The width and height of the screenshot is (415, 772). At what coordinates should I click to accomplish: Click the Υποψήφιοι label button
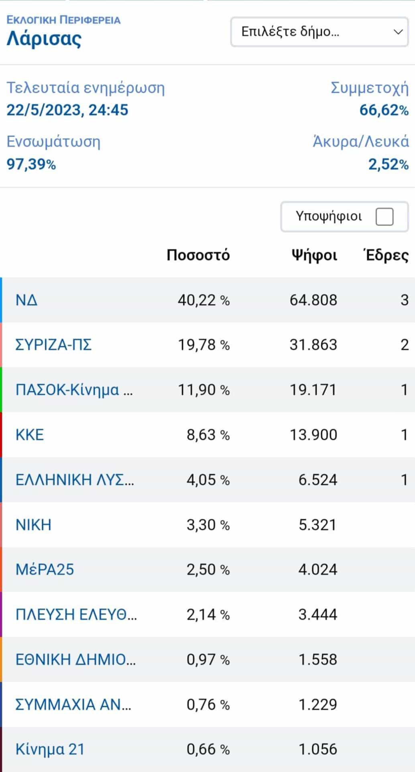tap(329, 216)
